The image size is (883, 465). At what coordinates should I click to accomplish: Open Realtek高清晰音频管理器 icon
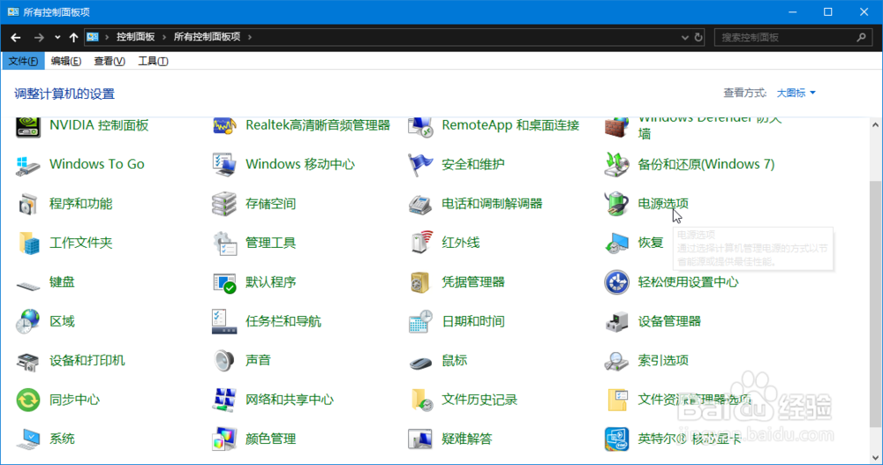point(224,125)
